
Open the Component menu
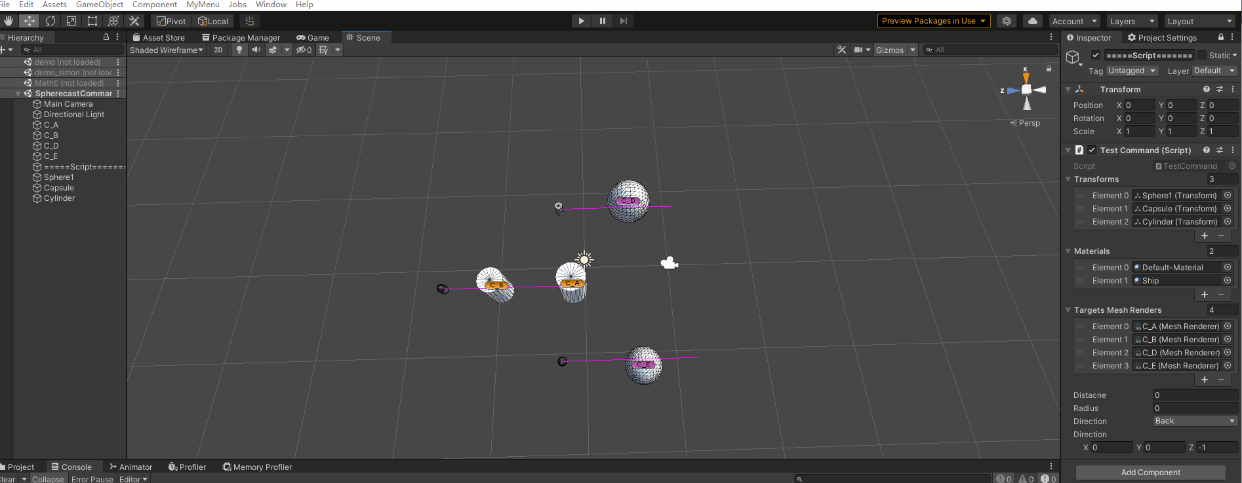pos(155,5)
